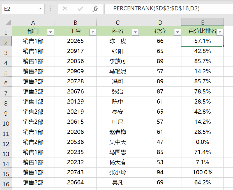The height and width of the screenshot is (190, 233).
Task: Select row 1 header
Action: (6, 31)
